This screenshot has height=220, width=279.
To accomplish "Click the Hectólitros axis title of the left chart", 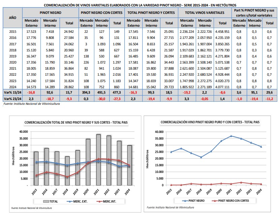I will click(x=13, y=156).
